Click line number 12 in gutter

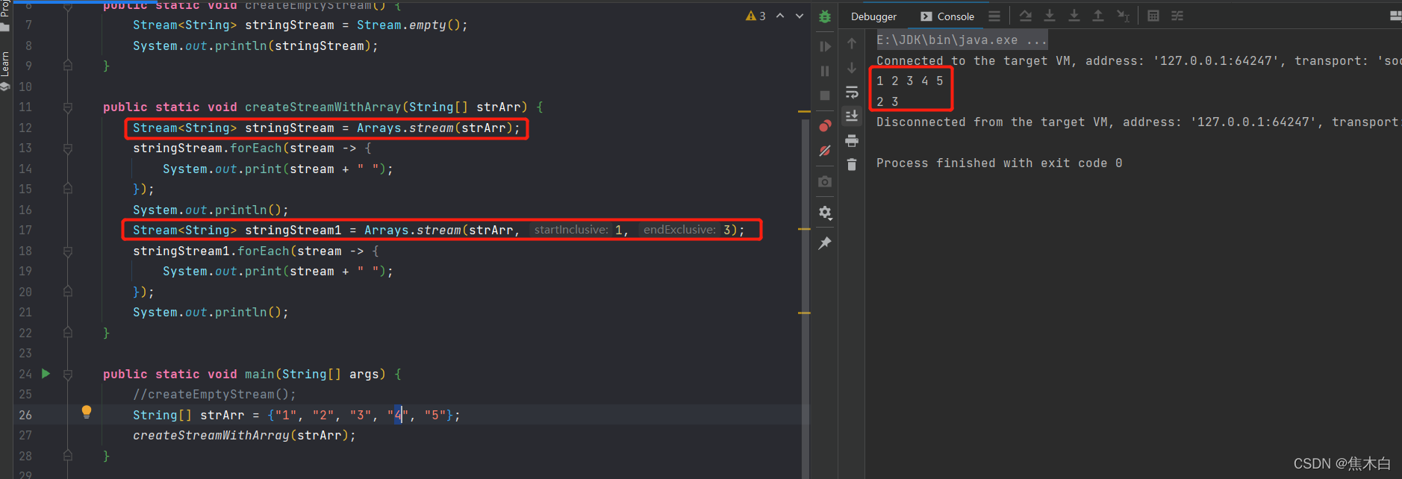pos(25,128)
